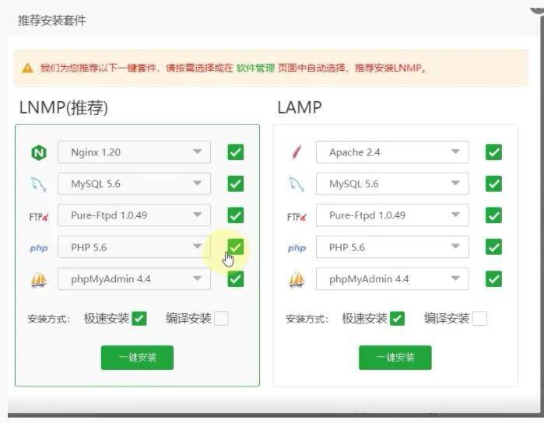Click the MySQL dolphin icon in LAMP
The image size is (544, 423).
click(297, 184)
